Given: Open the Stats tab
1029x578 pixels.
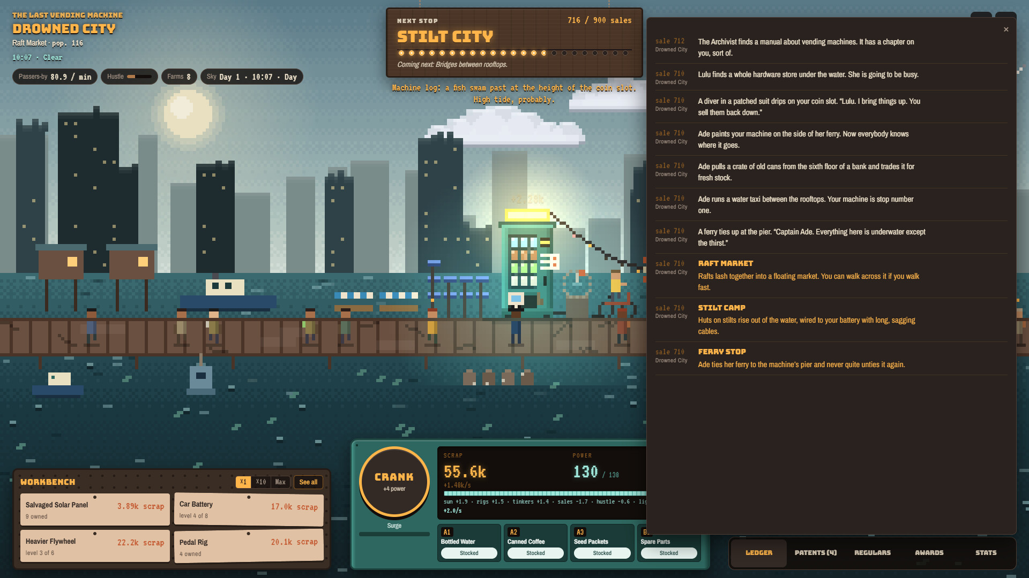Looking at the screenshot, I should (x=986, y=552).
